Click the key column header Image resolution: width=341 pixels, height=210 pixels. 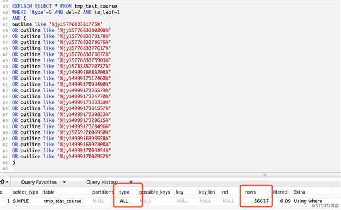(x=179, y=192)
